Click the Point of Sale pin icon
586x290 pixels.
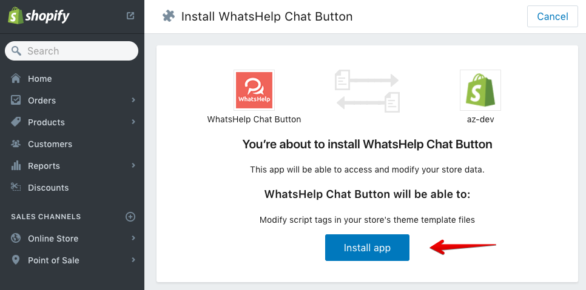click(x=16, y=260)
